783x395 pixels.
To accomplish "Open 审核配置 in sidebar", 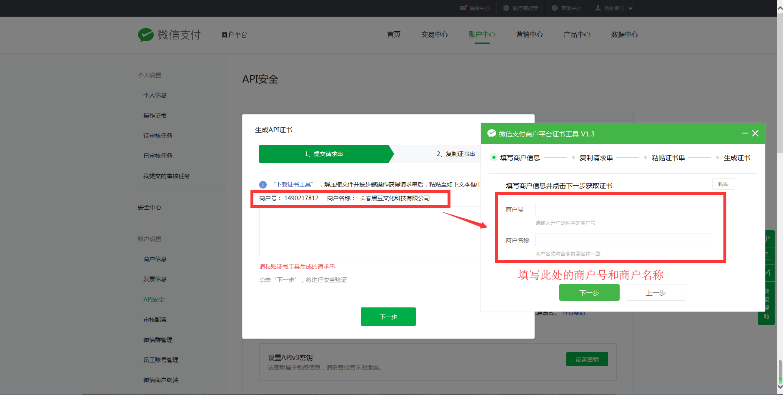I will (155, 320).
